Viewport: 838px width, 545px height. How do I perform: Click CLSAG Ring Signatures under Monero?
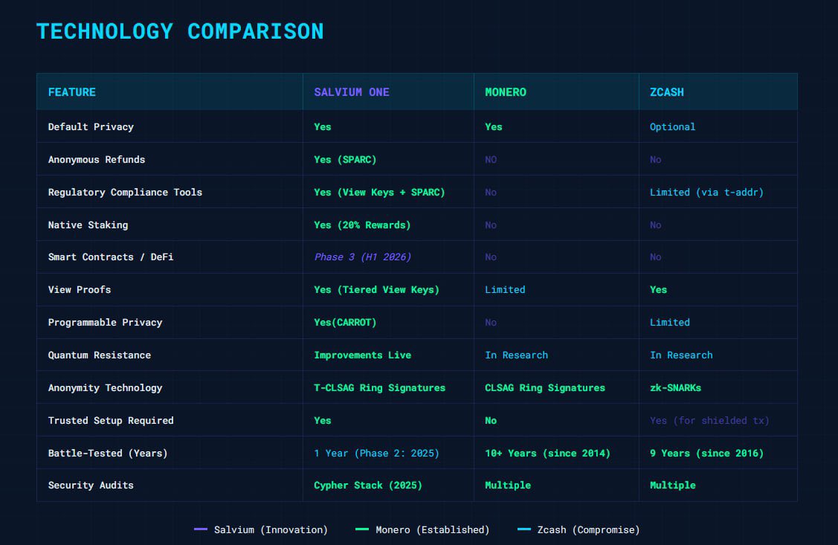[545, 387]
